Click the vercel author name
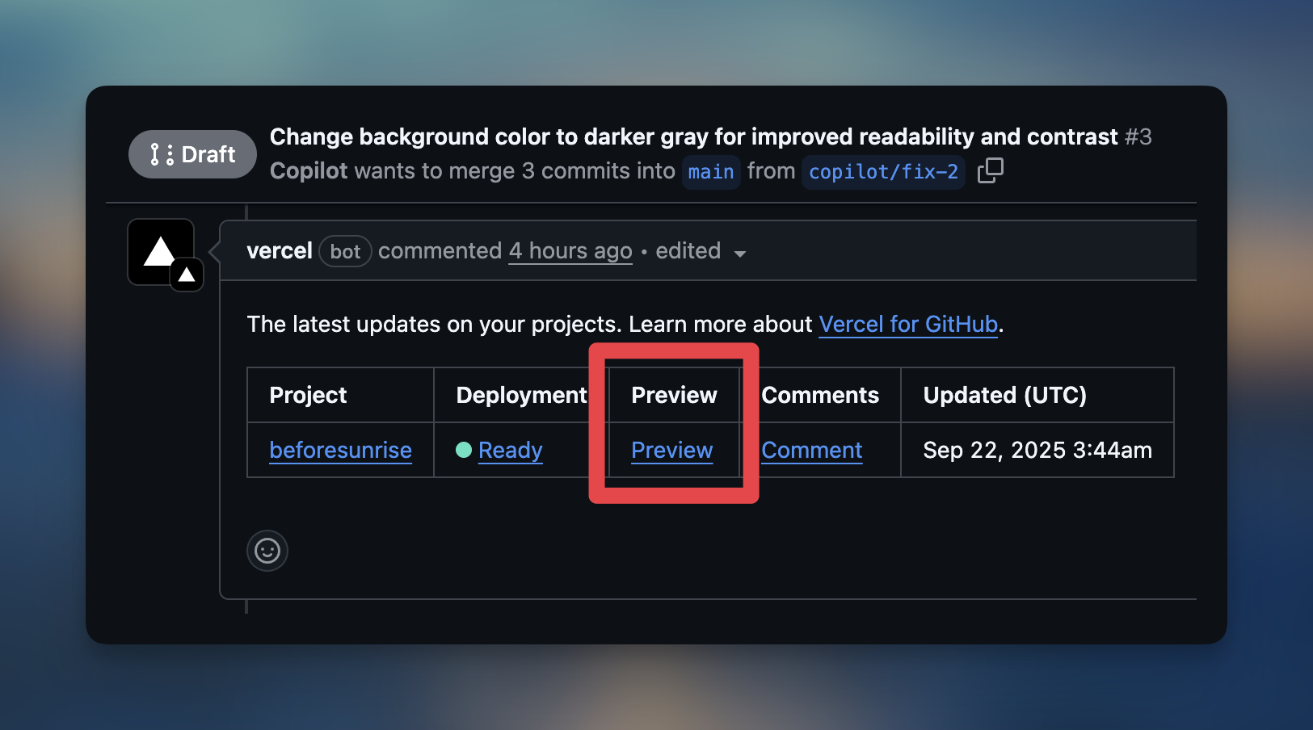 coord(280,251)
